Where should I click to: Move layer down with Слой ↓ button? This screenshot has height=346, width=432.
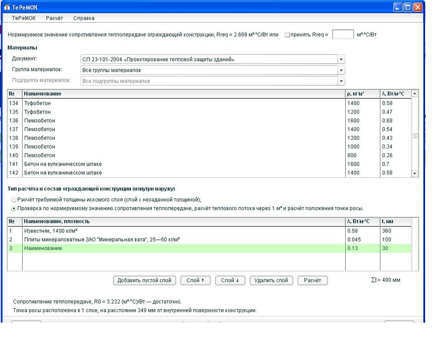click(231, 280)
